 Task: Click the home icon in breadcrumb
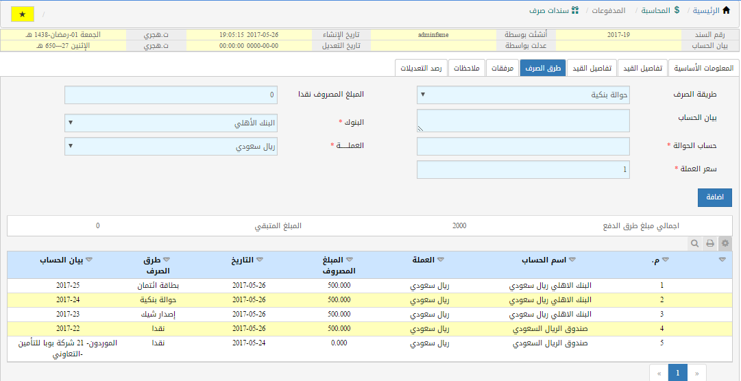pos(727,10)
